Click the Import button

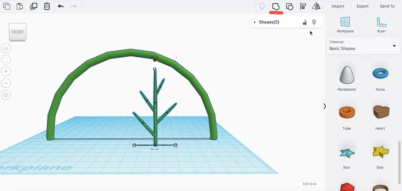[x=338, y=6]
